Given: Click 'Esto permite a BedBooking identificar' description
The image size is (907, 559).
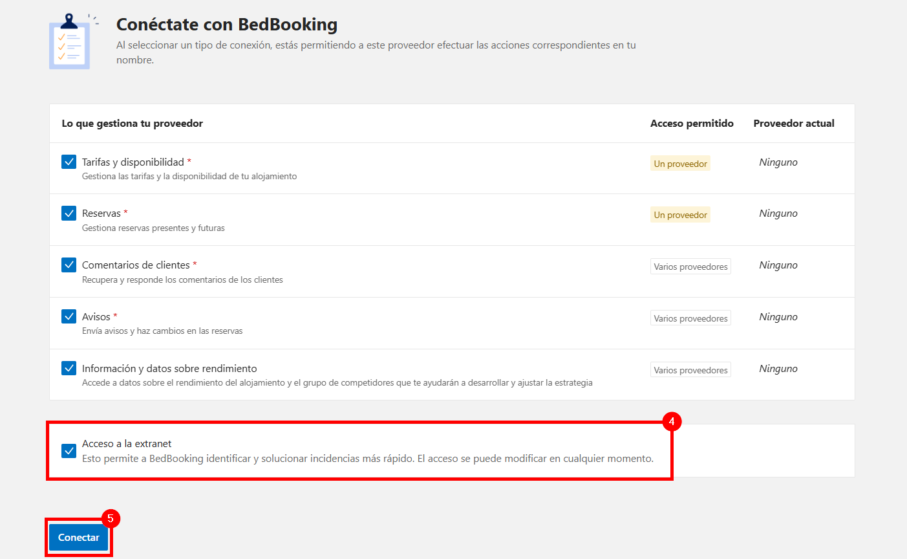Looking at the screenshot, I should click(x=368, y=458).
